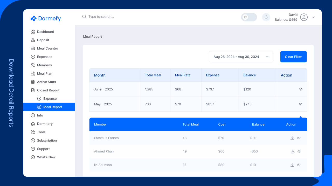Click the $245 balance value
This screenshot has width=332, height=186.
tap(247, 104)
